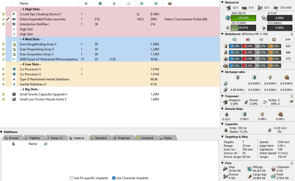Click the Covert Ops Cloaking Device II module icon
Image resolution: width=295 pixels, height=181 pixels.
[14, 14]
